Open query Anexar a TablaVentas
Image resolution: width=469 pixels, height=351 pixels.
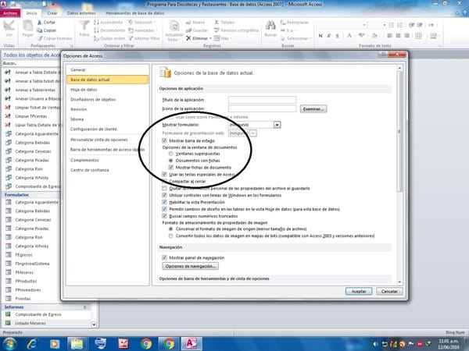point(35,90)
